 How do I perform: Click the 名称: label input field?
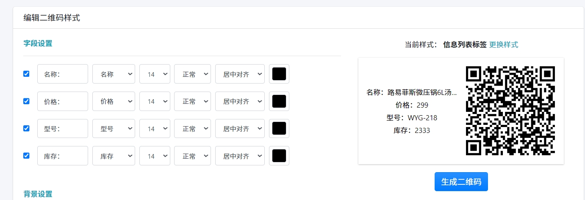point(62,74)
